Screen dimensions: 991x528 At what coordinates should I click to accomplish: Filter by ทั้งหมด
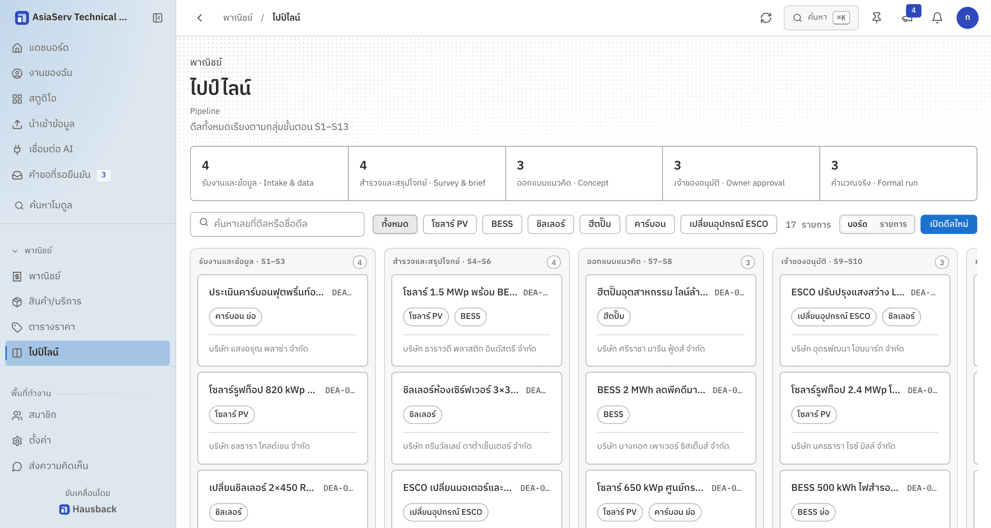point(395,224)
